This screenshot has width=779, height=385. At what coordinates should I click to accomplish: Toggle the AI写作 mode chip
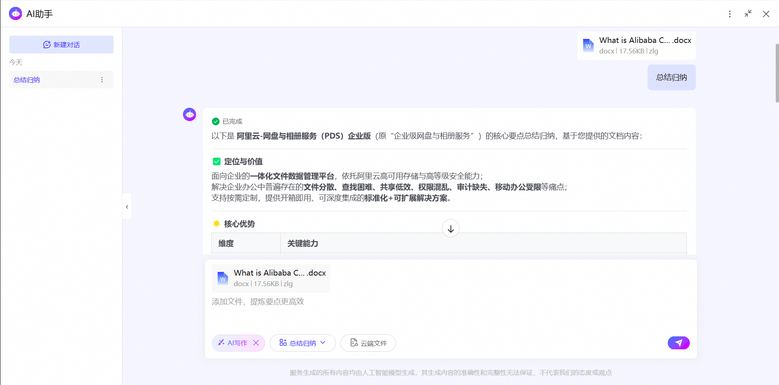click(233, 343)
